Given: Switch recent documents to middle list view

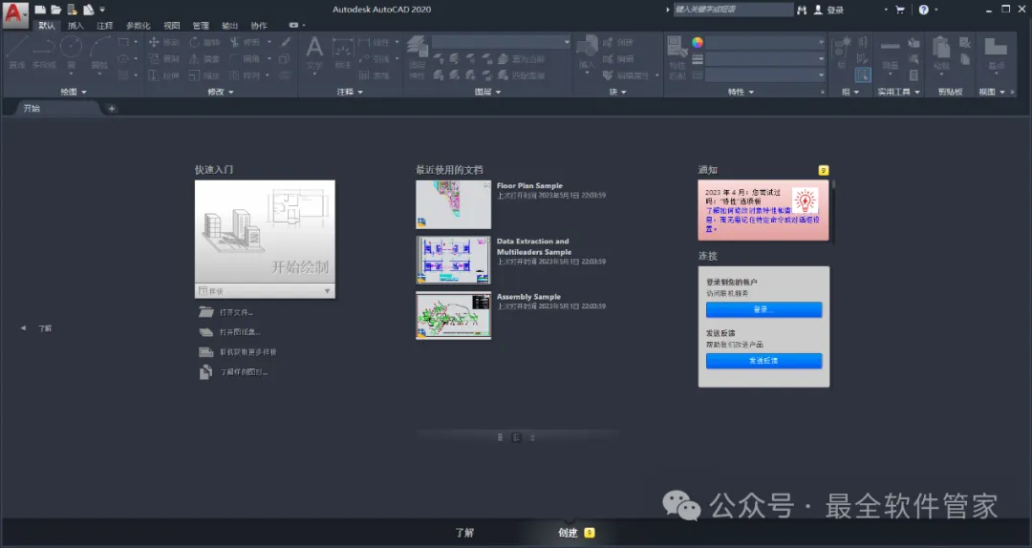Looking at the screenshot, I should tap(516, 437).
